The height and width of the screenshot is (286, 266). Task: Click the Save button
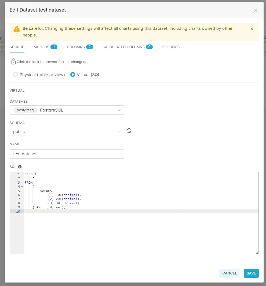[251, 273]
